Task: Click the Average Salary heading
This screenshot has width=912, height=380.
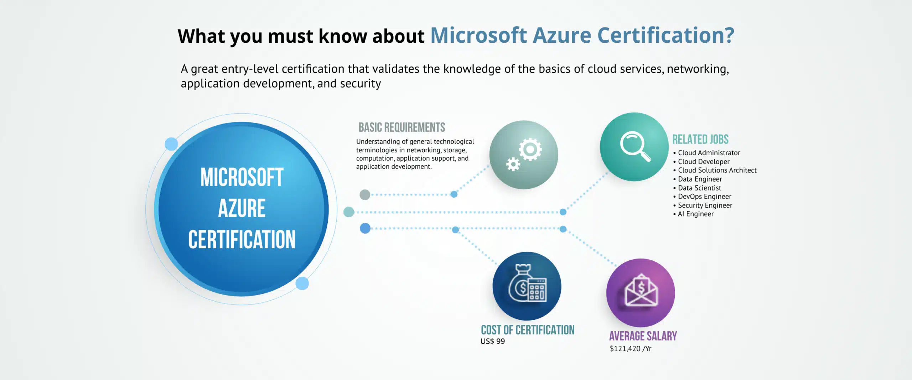Action: point(643,336)
